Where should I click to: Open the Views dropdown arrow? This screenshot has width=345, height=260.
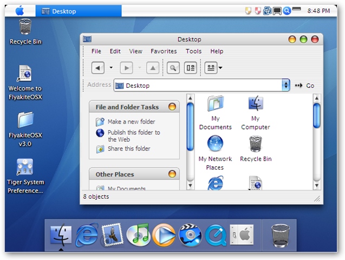tap(220, 68)
